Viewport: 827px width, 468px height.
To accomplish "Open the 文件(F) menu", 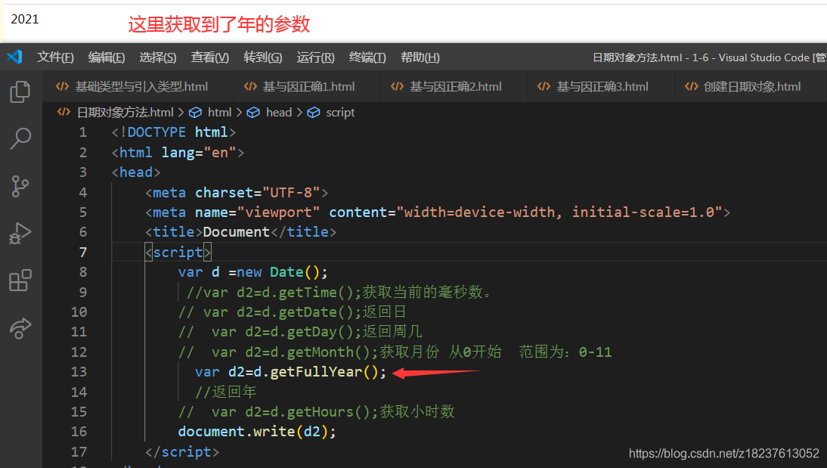I will (x=55, y=57).
